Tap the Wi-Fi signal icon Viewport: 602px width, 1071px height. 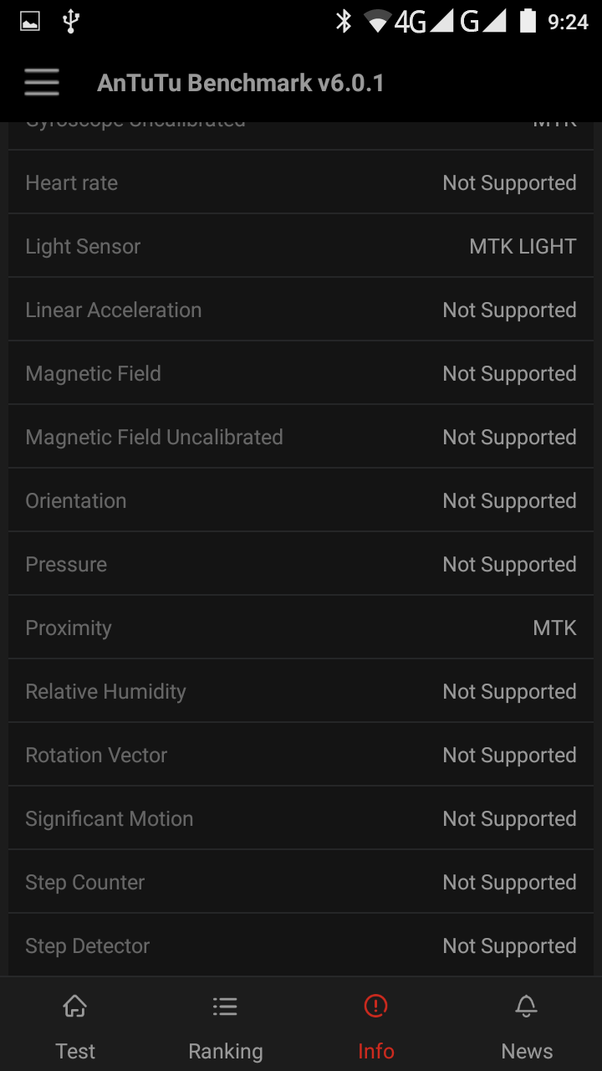pos(378,22)
